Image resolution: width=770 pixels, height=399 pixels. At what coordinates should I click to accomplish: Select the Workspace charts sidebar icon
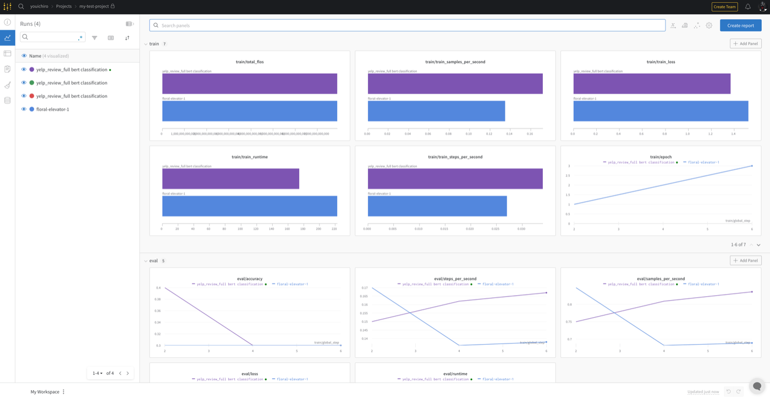tap(7, 38)
